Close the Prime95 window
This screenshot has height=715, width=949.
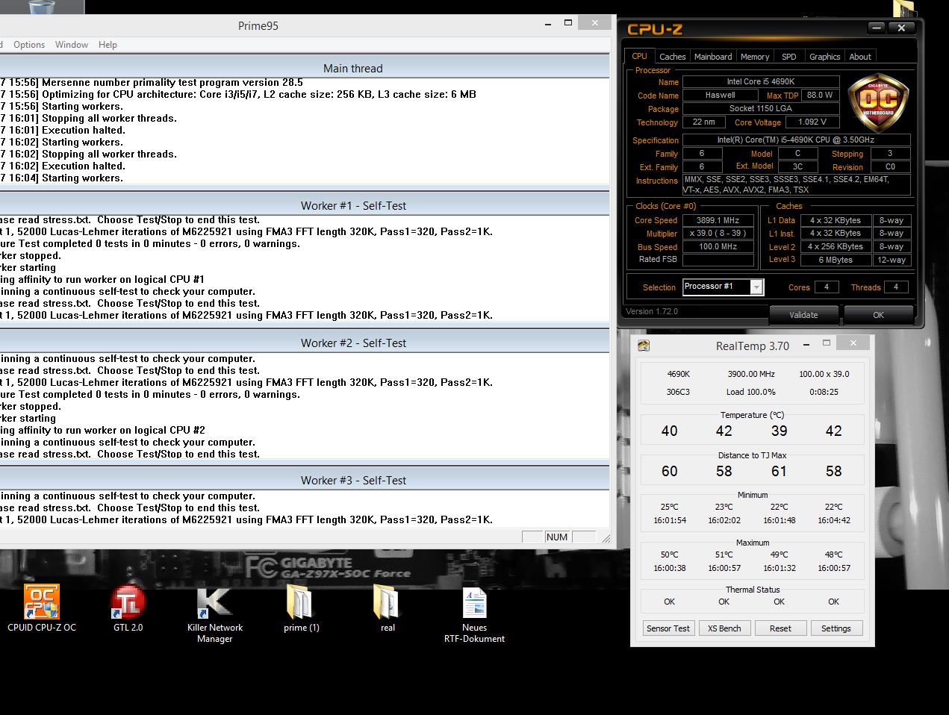click(594, 23)
